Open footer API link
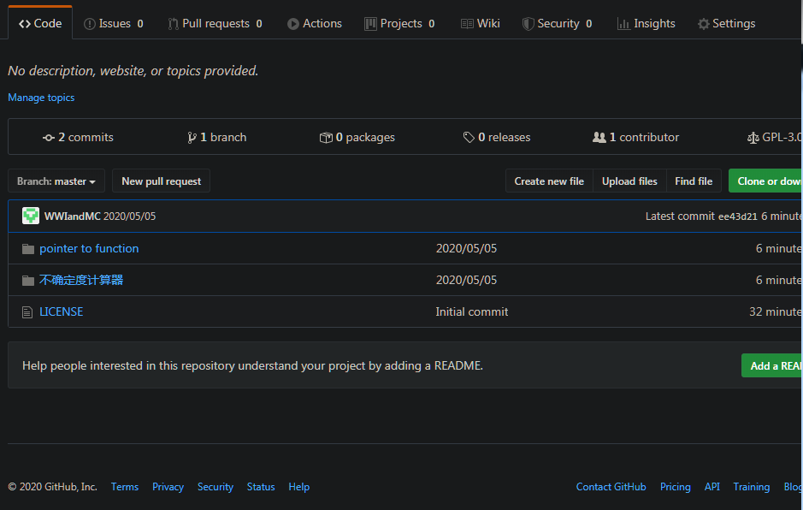The width and height of the screenshot is (803, 510). (x=711, y=487)
